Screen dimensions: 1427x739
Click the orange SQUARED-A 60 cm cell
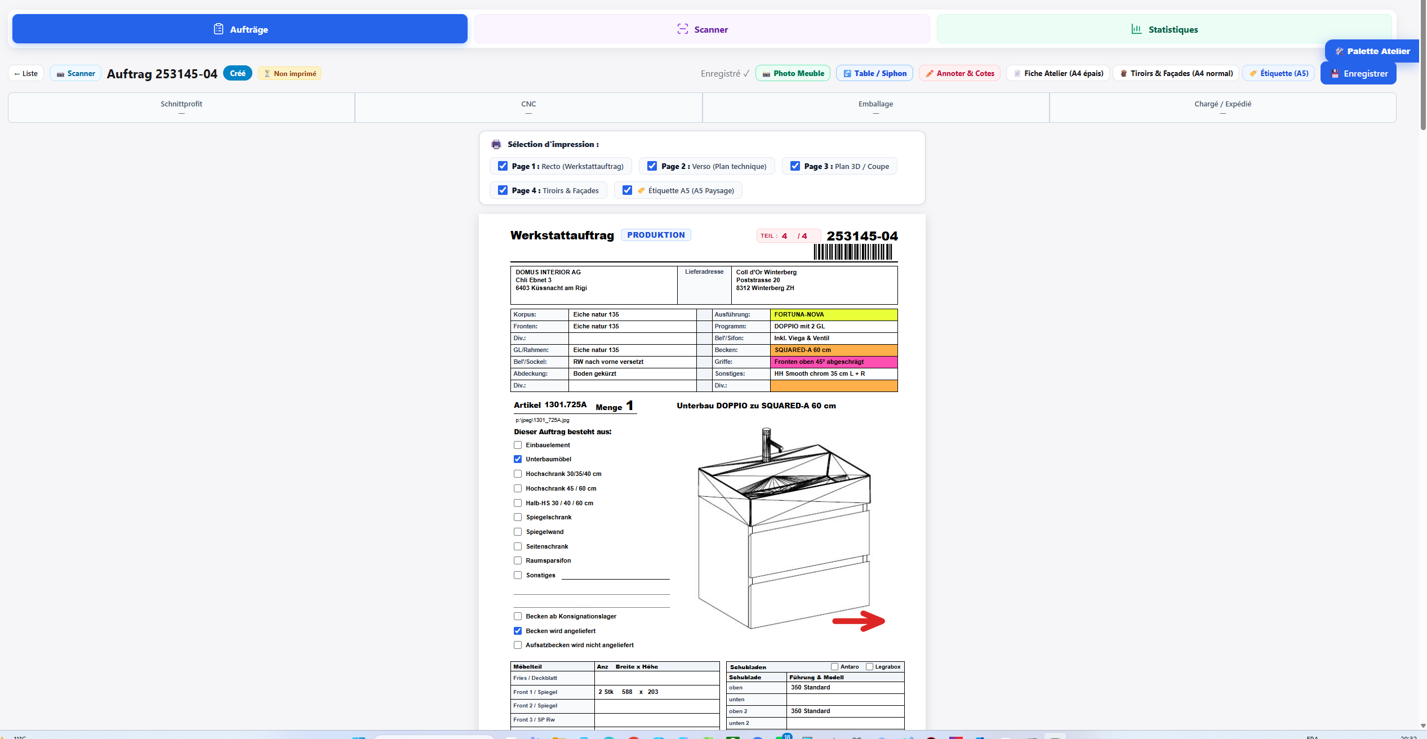pos(834,350)
